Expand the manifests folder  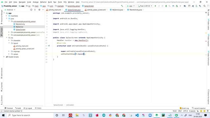tap(7, 16)
